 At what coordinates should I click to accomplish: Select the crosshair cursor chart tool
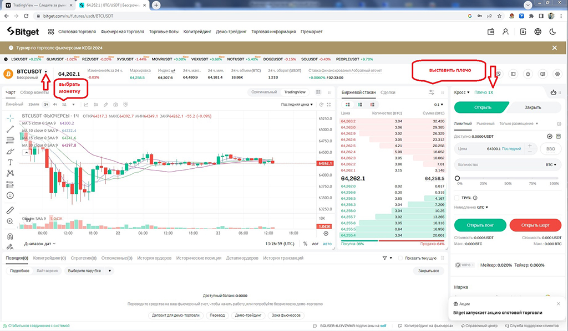click(x=10, y=118)
